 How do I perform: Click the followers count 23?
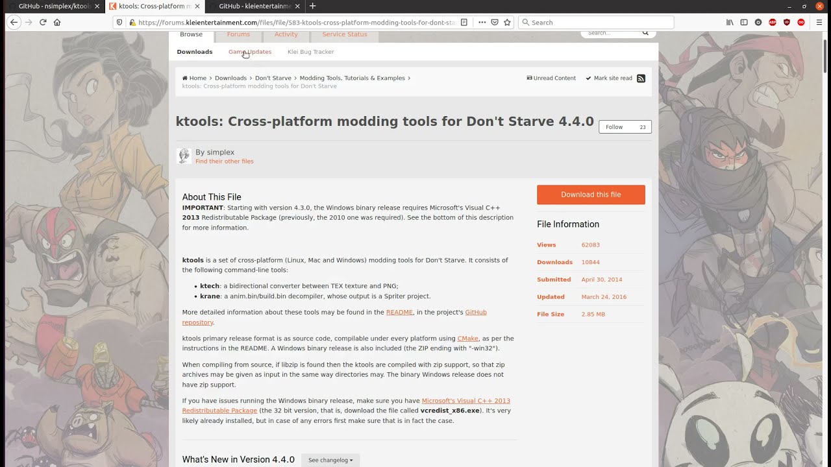pos(643,127)
